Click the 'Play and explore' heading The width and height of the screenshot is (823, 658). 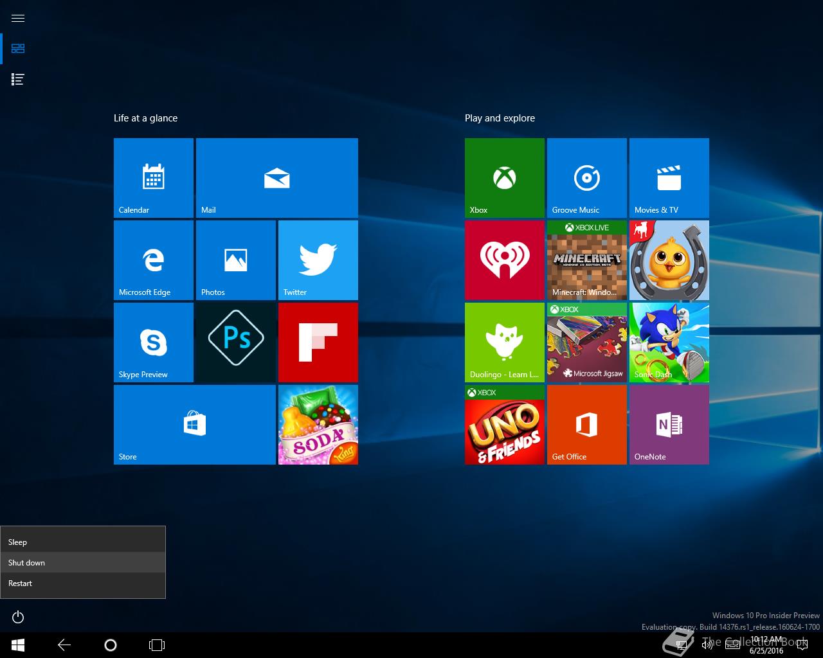[x=500, y=118]
